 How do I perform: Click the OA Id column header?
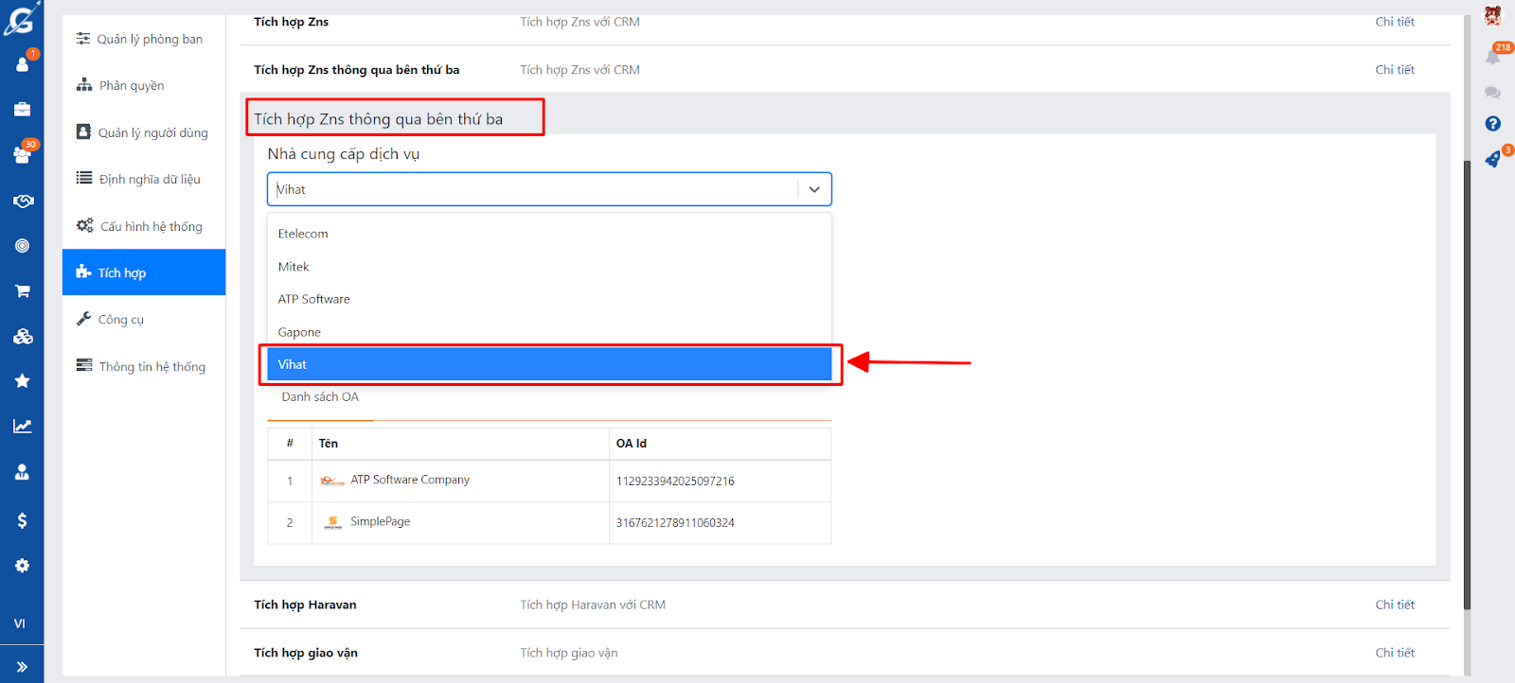(632, 444)
